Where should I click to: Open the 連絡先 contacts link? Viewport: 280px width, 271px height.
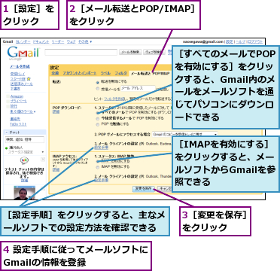click(15, 119)
